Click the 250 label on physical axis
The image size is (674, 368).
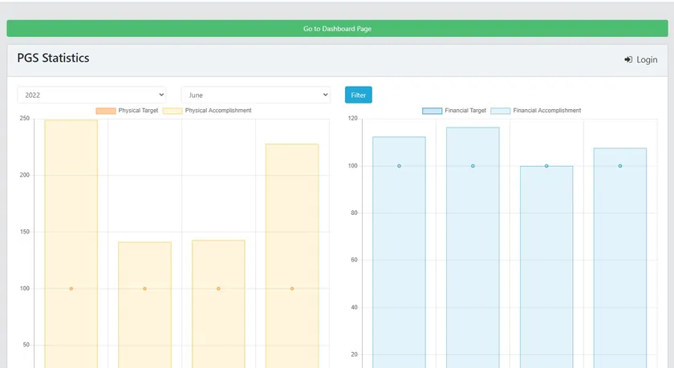[x=25, y=119]
